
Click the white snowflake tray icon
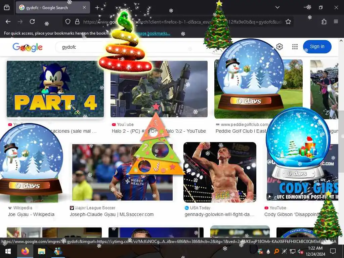[x=284, y=251]
